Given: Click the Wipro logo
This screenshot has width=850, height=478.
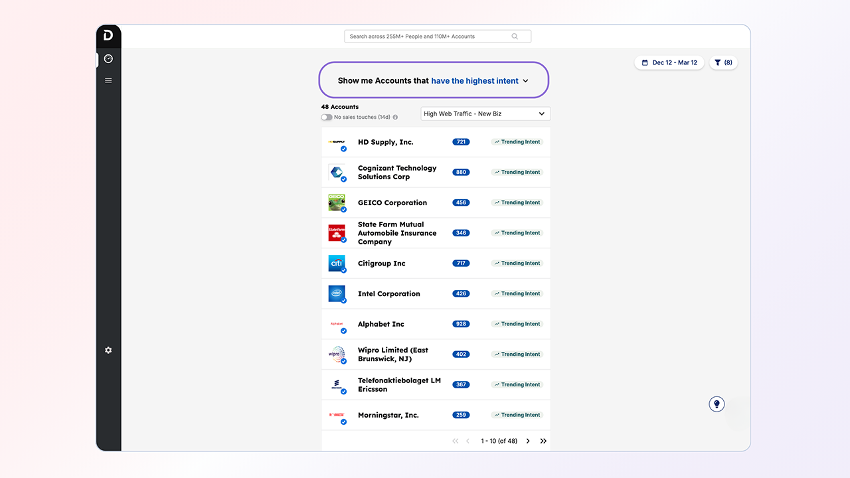Looking at the screenshot, I should point(337,355).
